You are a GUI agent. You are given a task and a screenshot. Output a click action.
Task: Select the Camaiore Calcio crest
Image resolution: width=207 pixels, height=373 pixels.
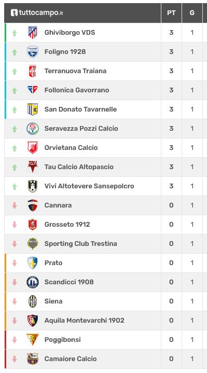coord(33,358)
